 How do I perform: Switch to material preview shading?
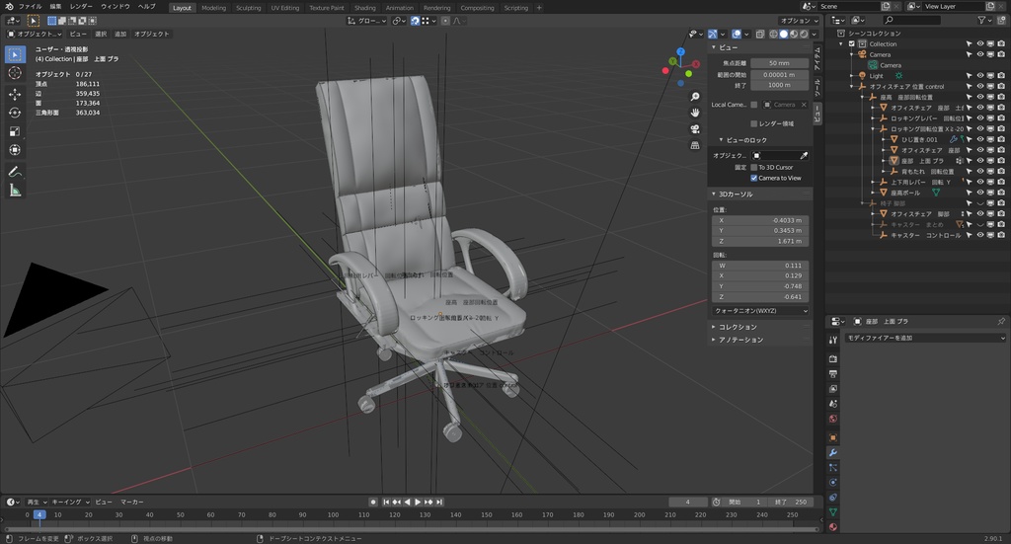point(794,35)
